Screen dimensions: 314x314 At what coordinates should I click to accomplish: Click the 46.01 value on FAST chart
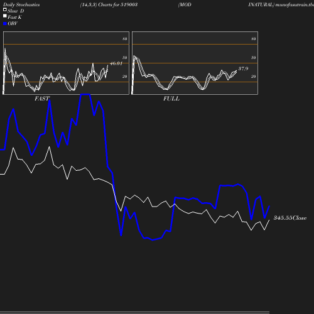coord(116,63)
